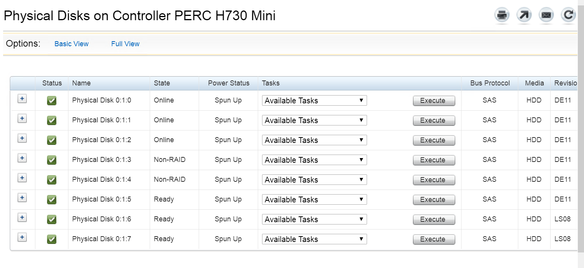
Task: Click the Print icon in the header
Action: point(502,15)
